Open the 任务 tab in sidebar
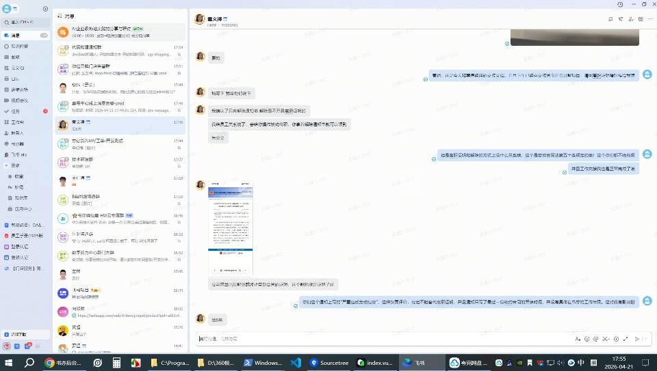657x371 pixels. pos(16,111)
